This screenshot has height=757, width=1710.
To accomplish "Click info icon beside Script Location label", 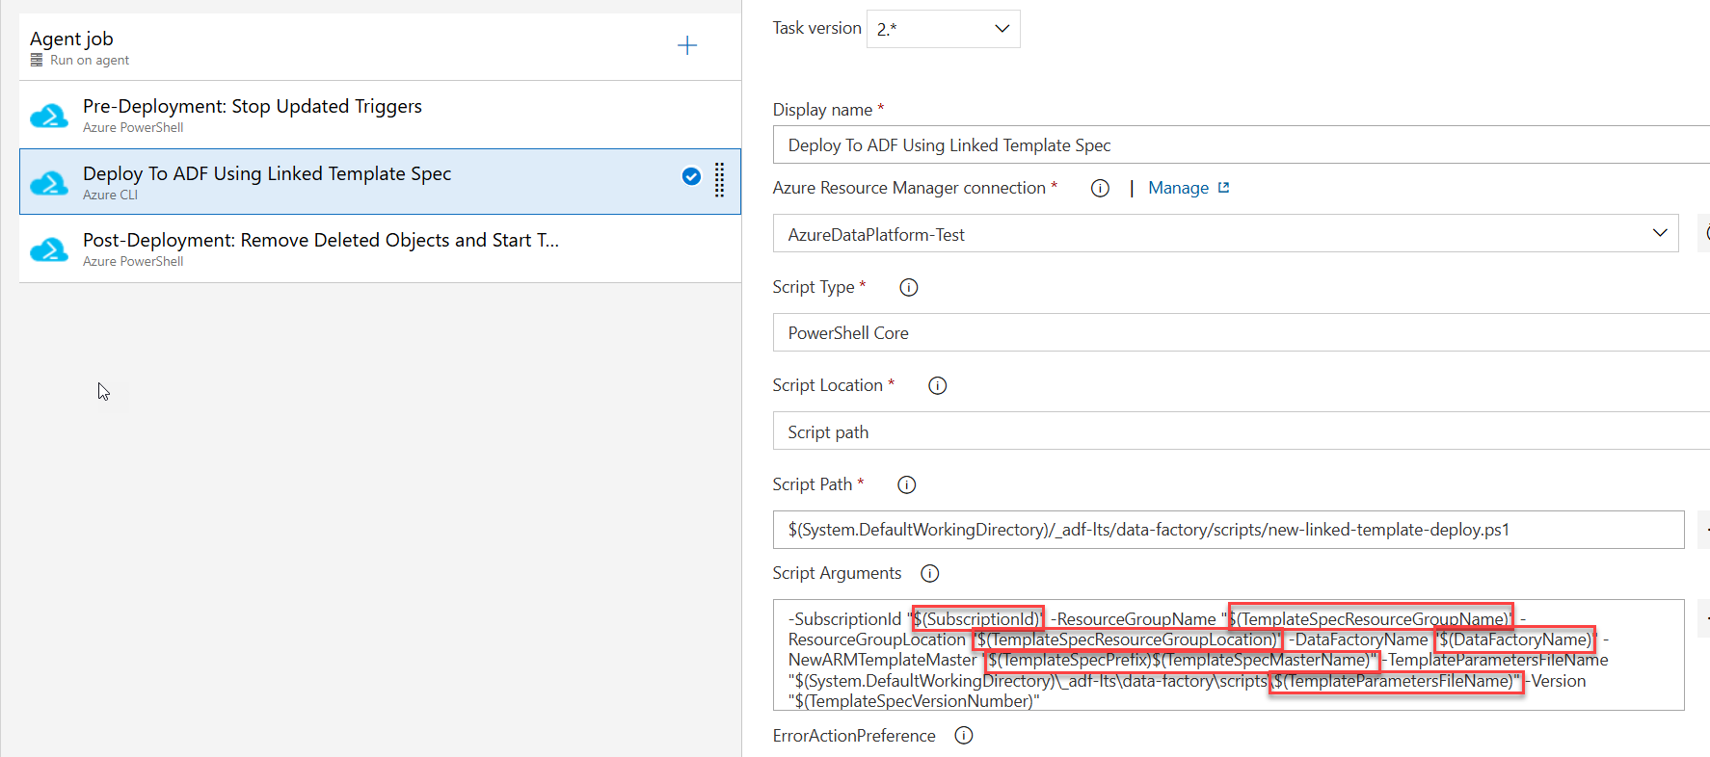I will click(x=937, y=385).
